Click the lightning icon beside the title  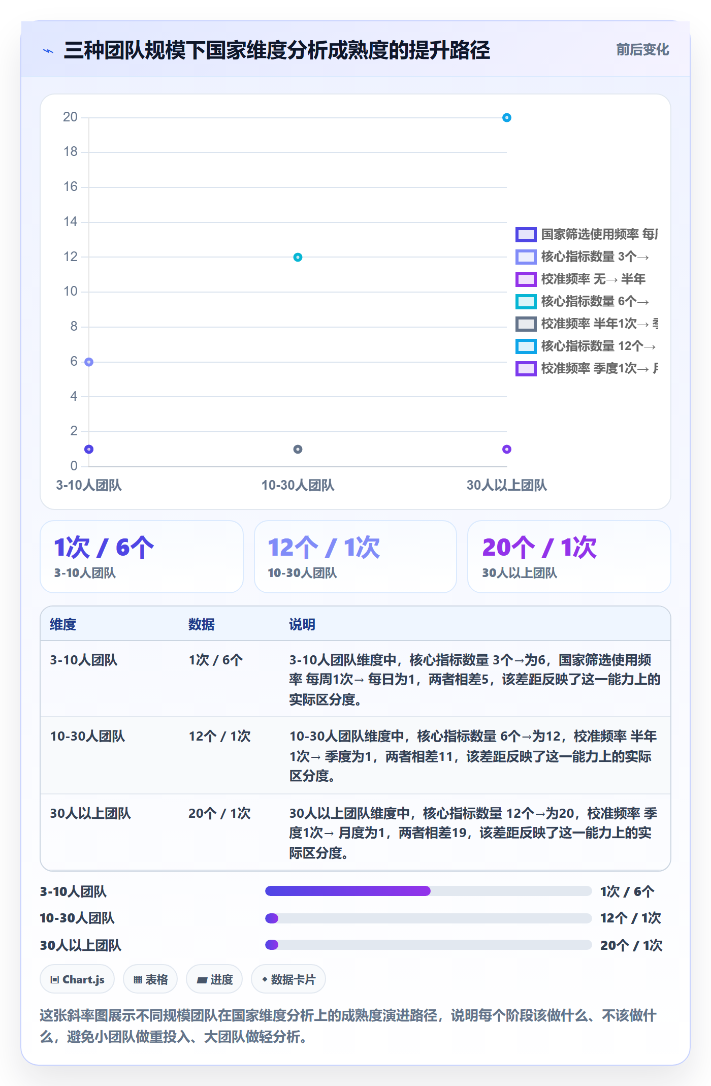tap(48, 51)
